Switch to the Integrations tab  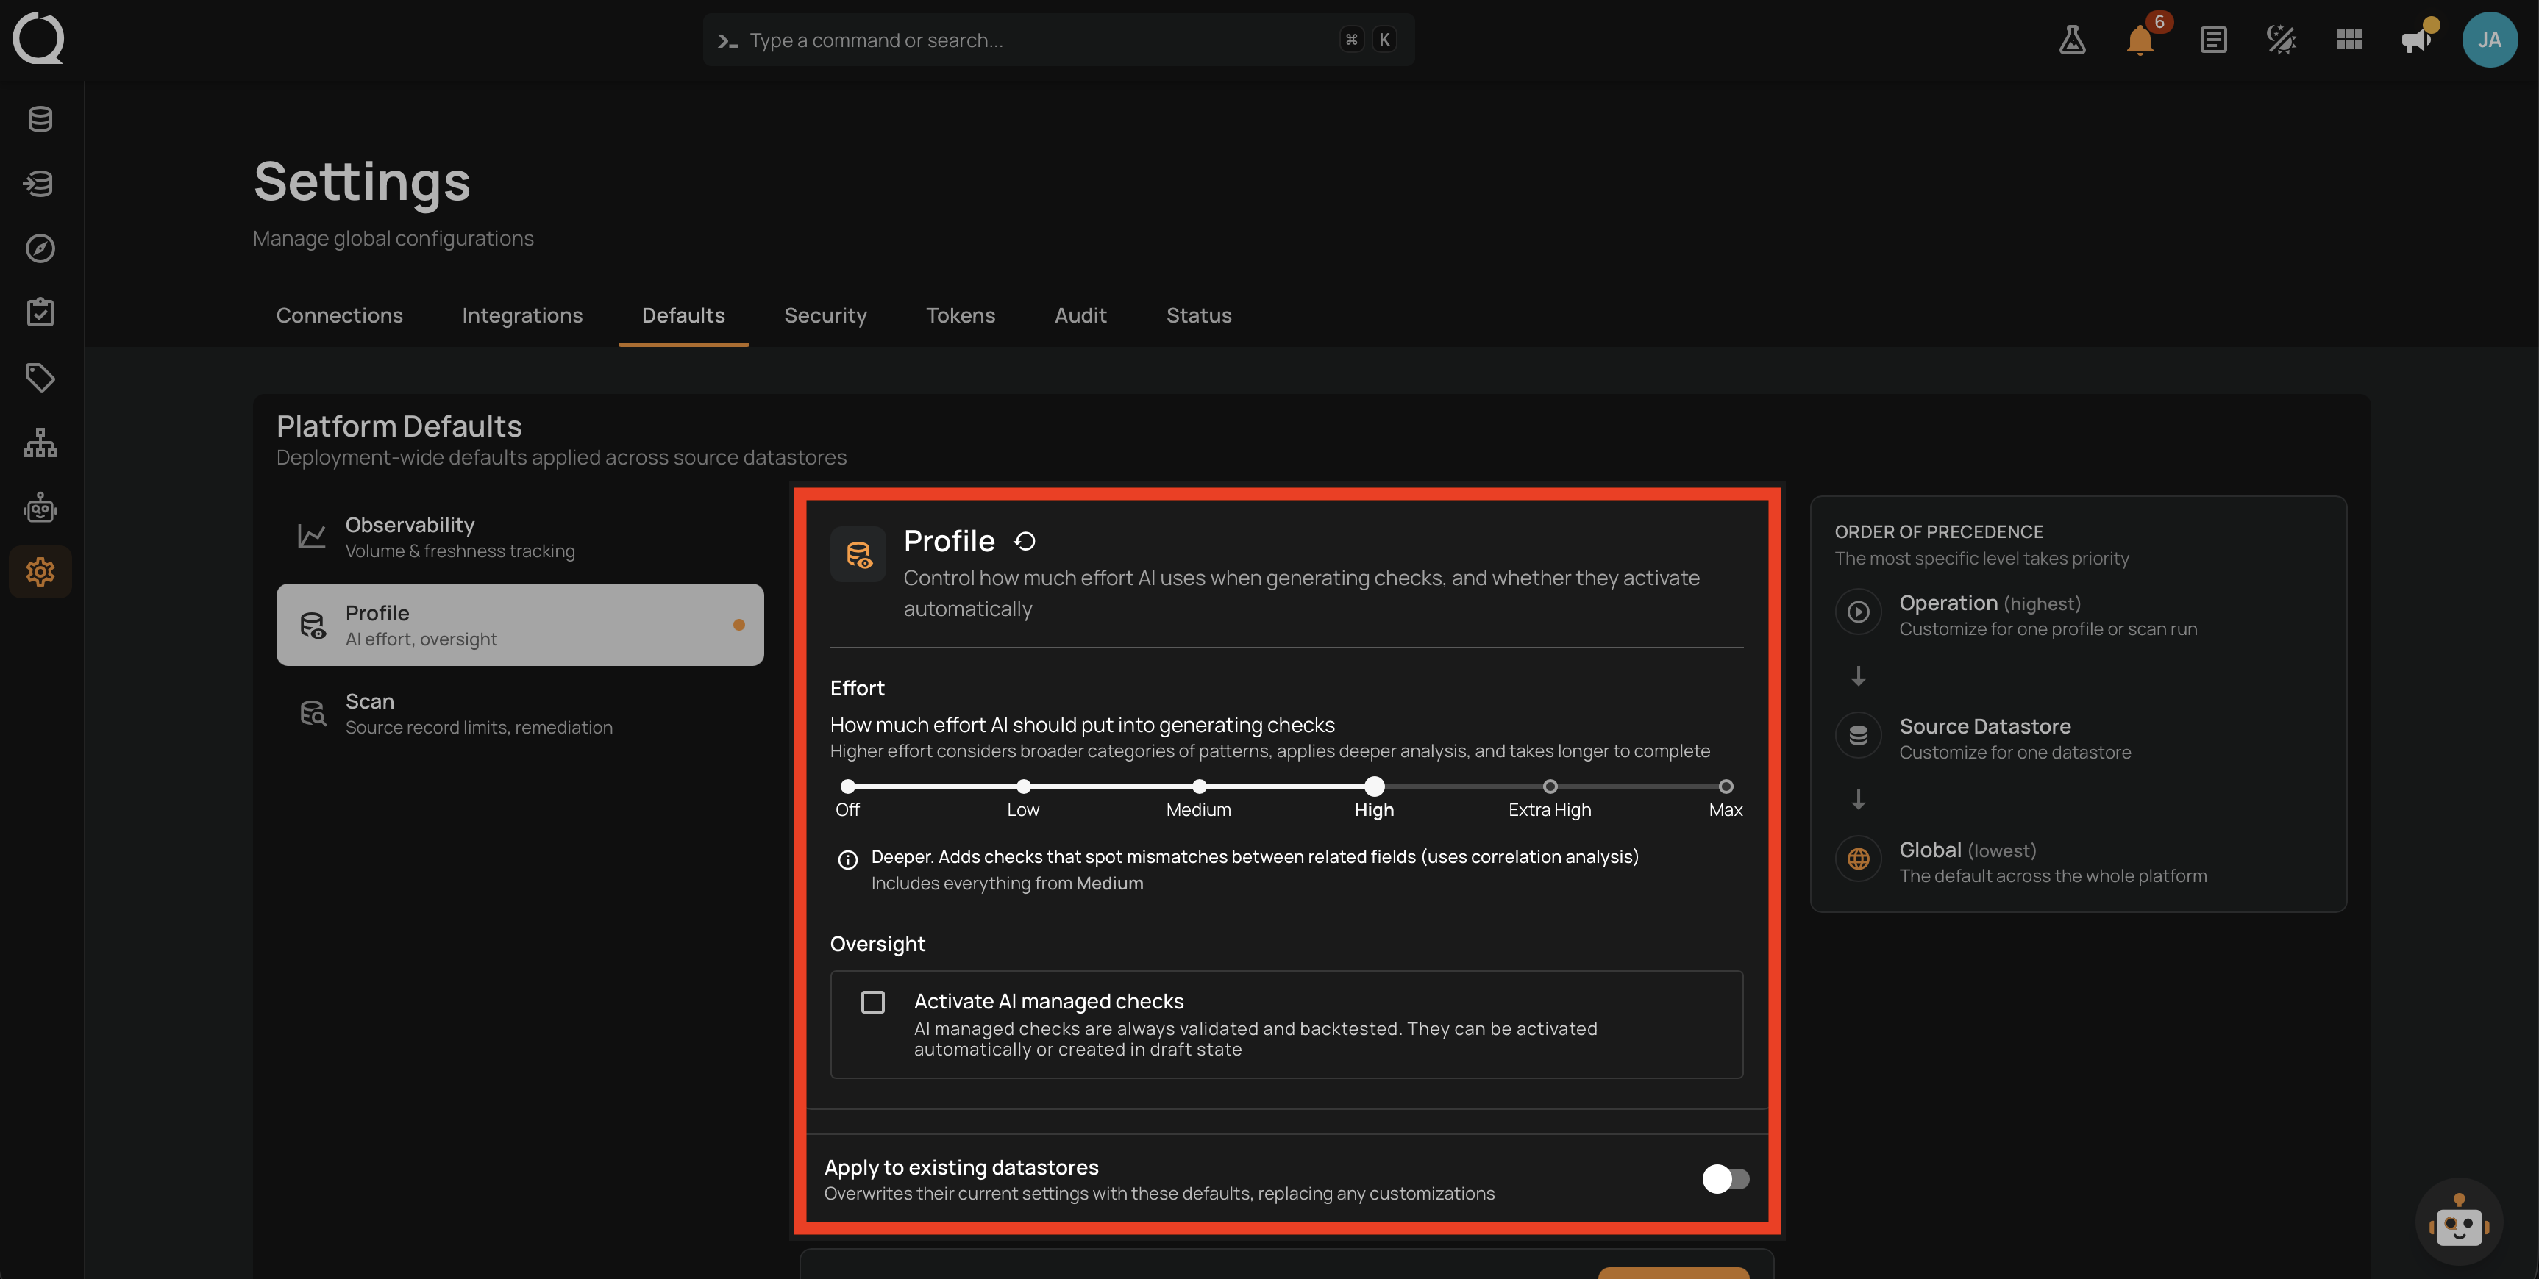click(x=522, y=315)
